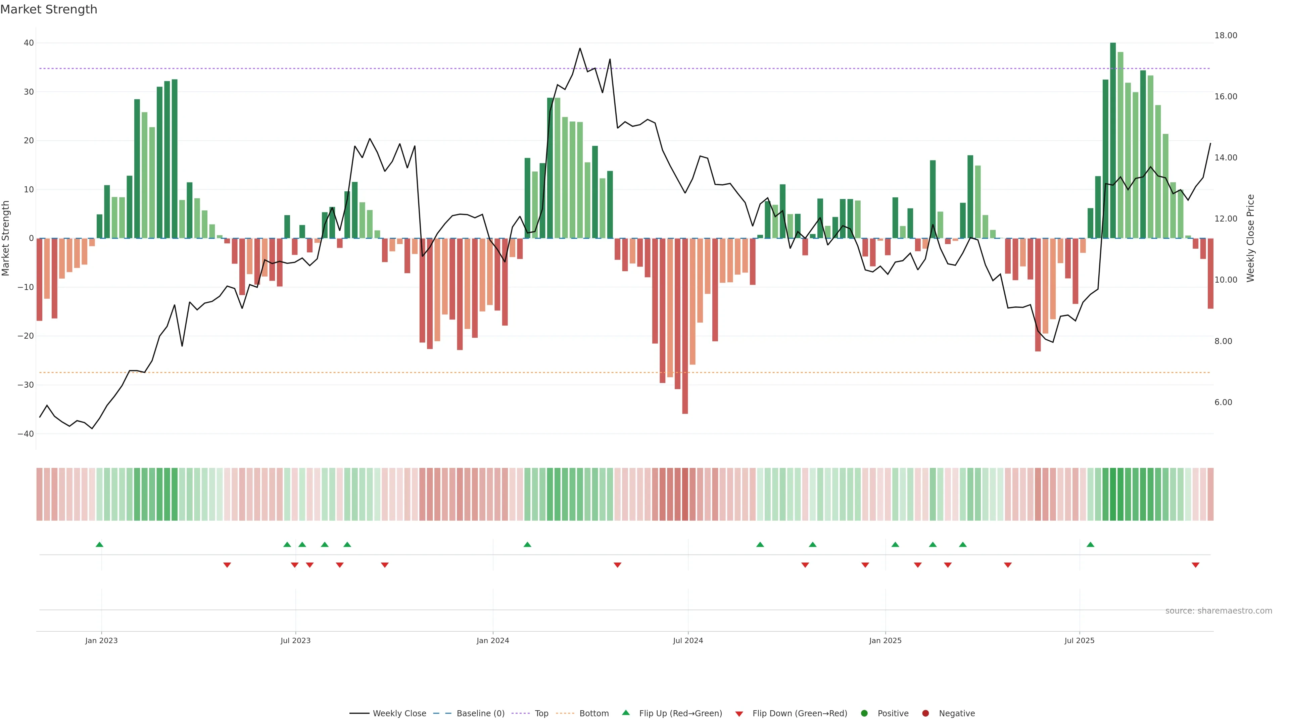The height and width of the screenshot is (725, 1289).
Task: Click the tallest green bar reaching 40
Action: click(x=1113, y=140)
